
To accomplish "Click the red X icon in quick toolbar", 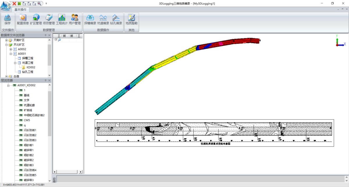I will (14, 3).
